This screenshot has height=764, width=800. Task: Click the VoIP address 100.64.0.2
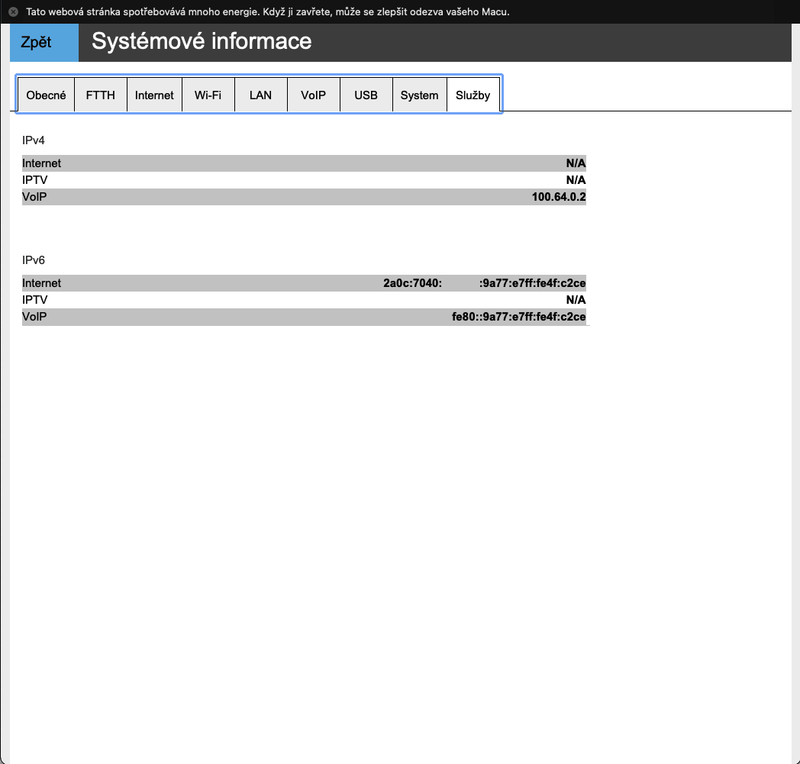(x=559, y=197)
